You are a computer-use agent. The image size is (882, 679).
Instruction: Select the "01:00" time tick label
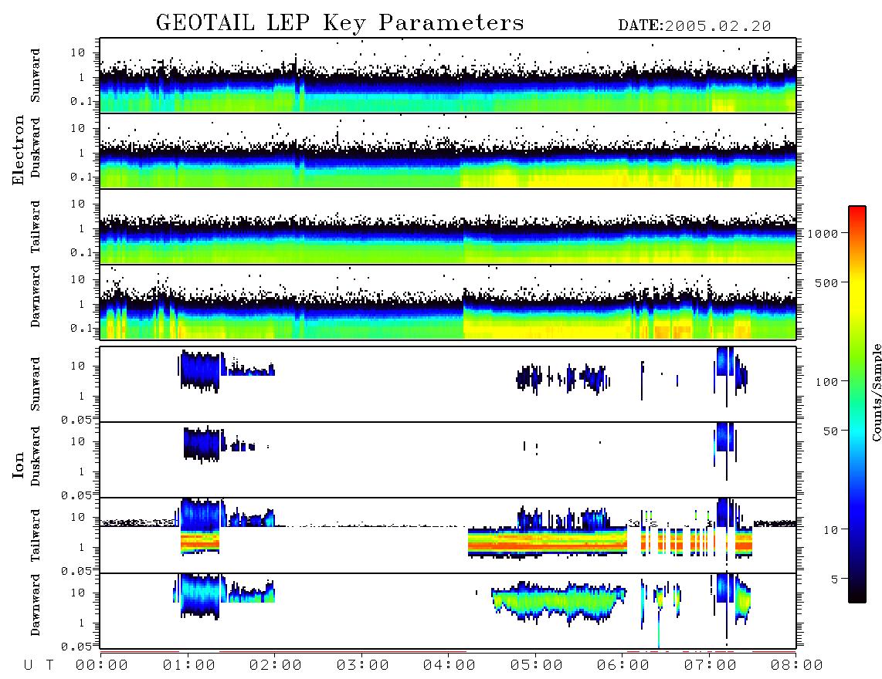click(189, 665)
